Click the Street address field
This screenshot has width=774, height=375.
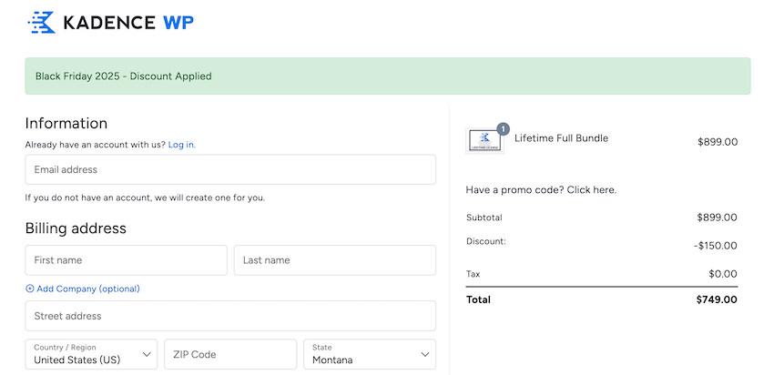coord(230,316)
